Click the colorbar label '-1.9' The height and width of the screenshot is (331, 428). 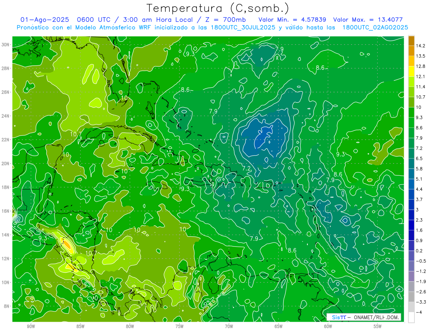[x=421, y=281]
